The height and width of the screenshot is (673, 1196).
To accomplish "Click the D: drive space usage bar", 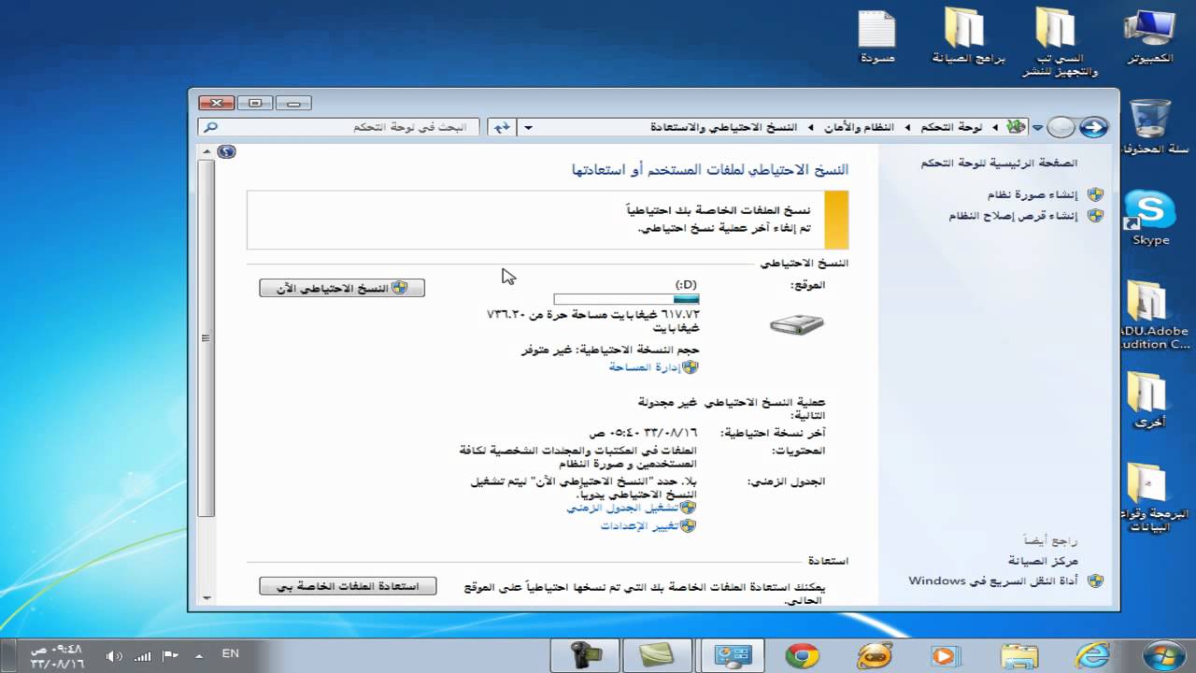I will 626,299.
